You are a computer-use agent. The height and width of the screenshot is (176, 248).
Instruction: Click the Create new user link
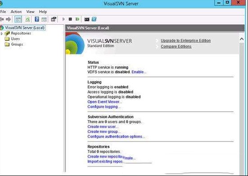pyautogui.click(x=103, y=127)
